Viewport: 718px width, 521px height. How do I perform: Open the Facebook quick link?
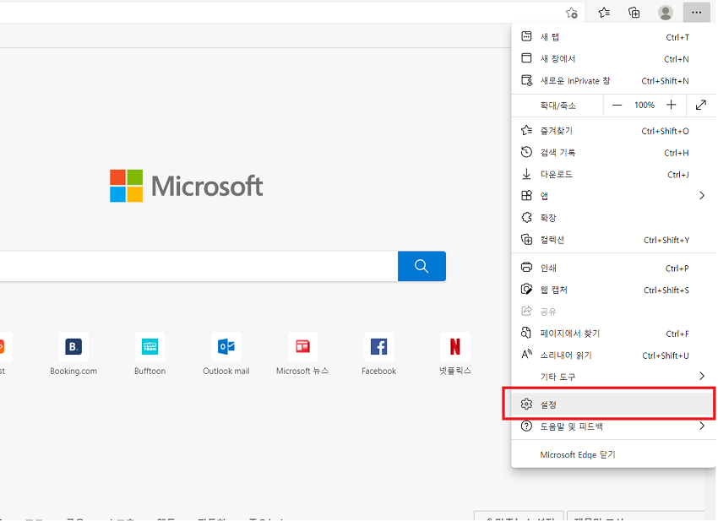378,354
